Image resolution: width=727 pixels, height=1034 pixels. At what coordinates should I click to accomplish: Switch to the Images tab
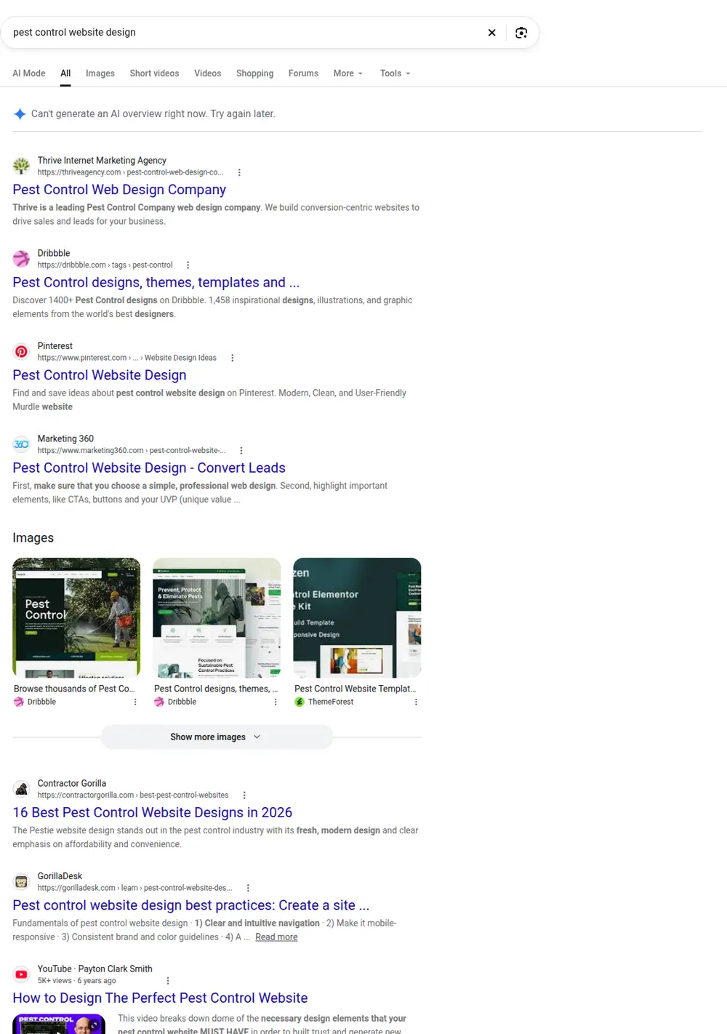100,73
